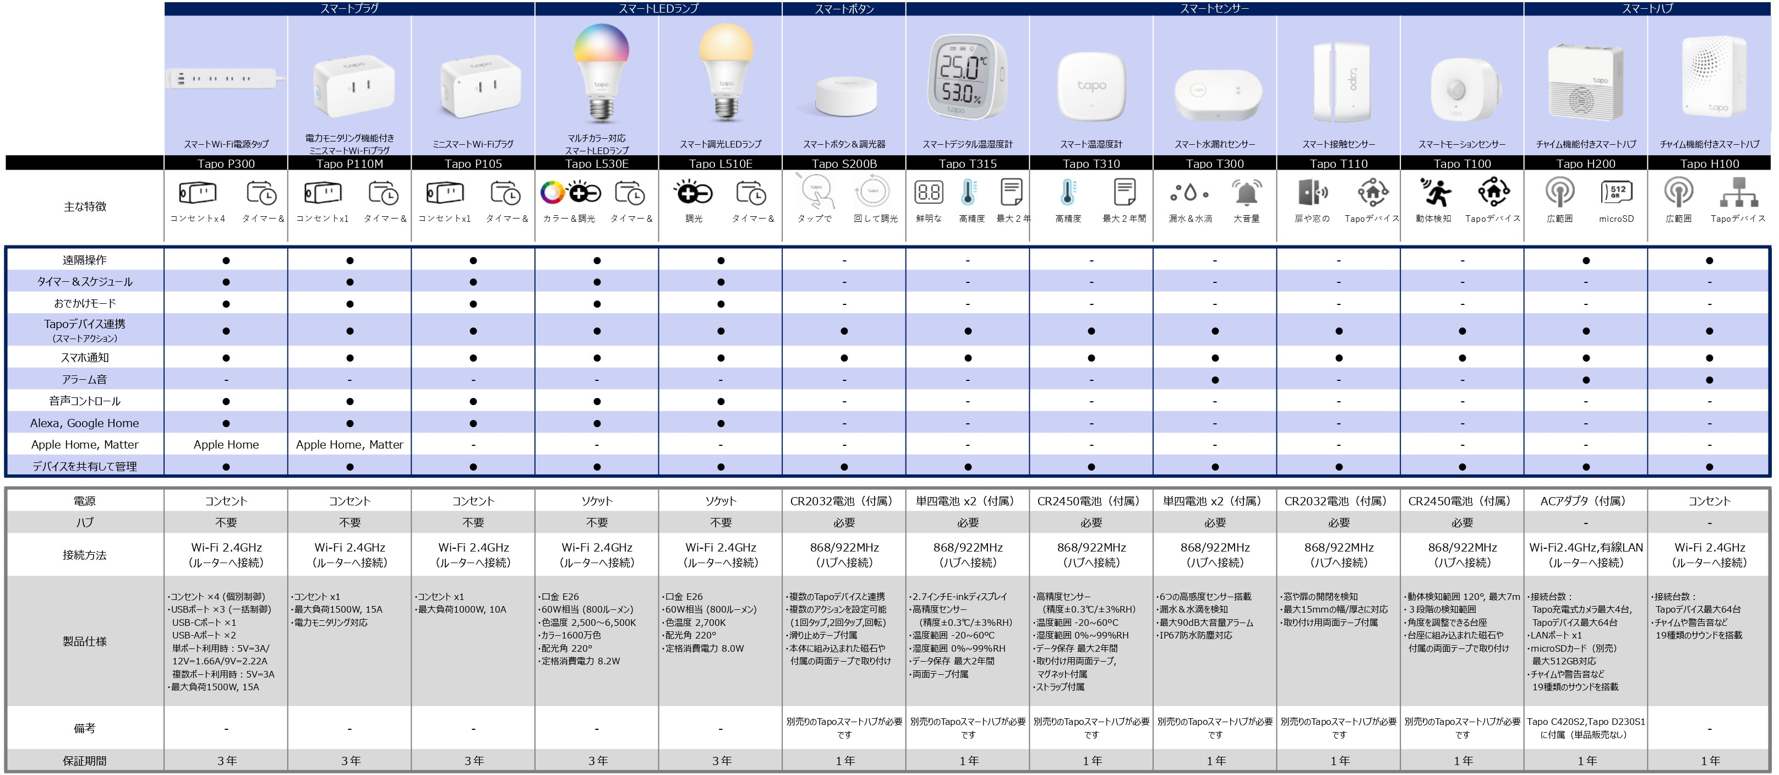Select the スマートボタン category header
The width and height of the screenshot is (1779, 775).
(844, 8)
